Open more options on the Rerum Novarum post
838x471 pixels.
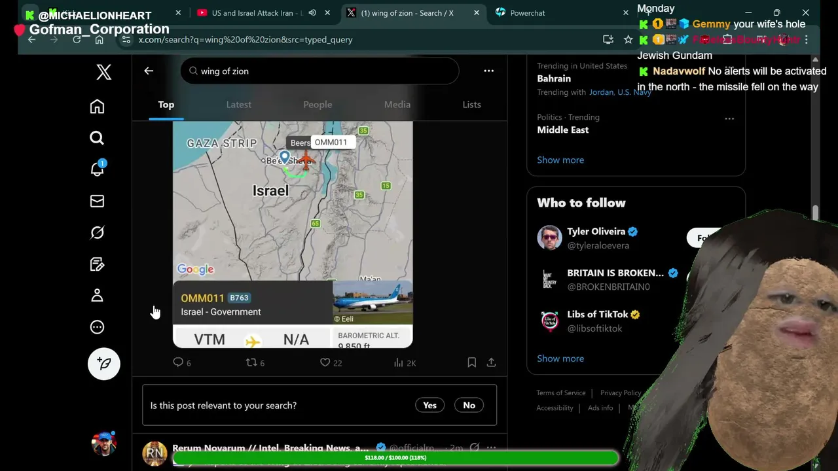[491, 448]
